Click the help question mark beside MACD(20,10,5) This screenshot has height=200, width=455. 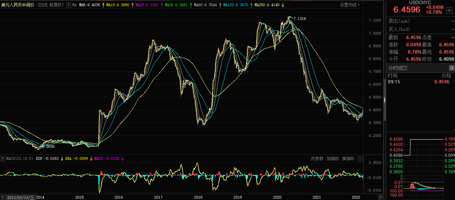tap(3, 158)
